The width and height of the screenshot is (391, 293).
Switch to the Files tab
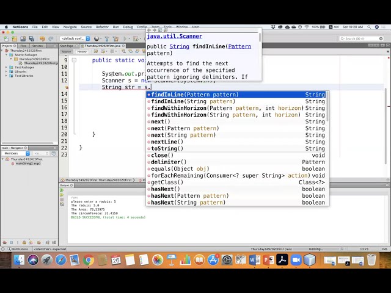[23, 46]
